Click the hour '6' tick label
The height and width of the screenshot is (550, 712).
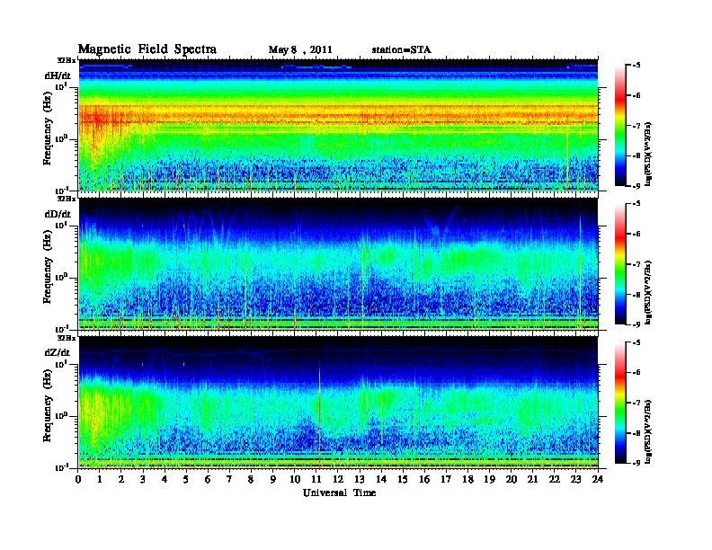point(208,480)
